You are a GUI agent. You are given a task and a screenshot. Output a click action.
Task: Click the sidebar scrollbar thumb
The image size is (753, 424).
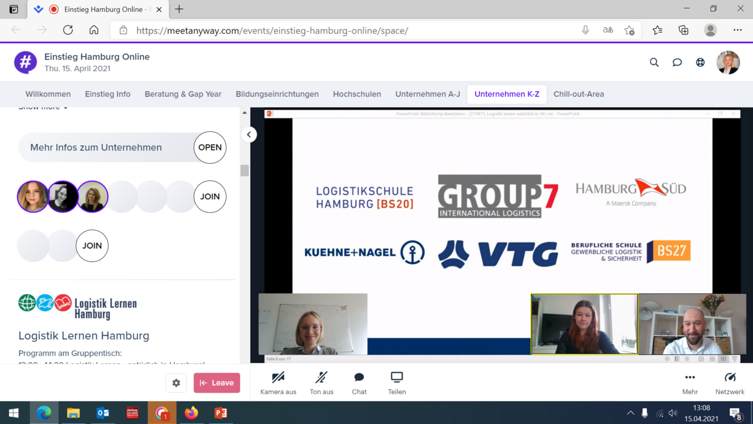(245, 170)
